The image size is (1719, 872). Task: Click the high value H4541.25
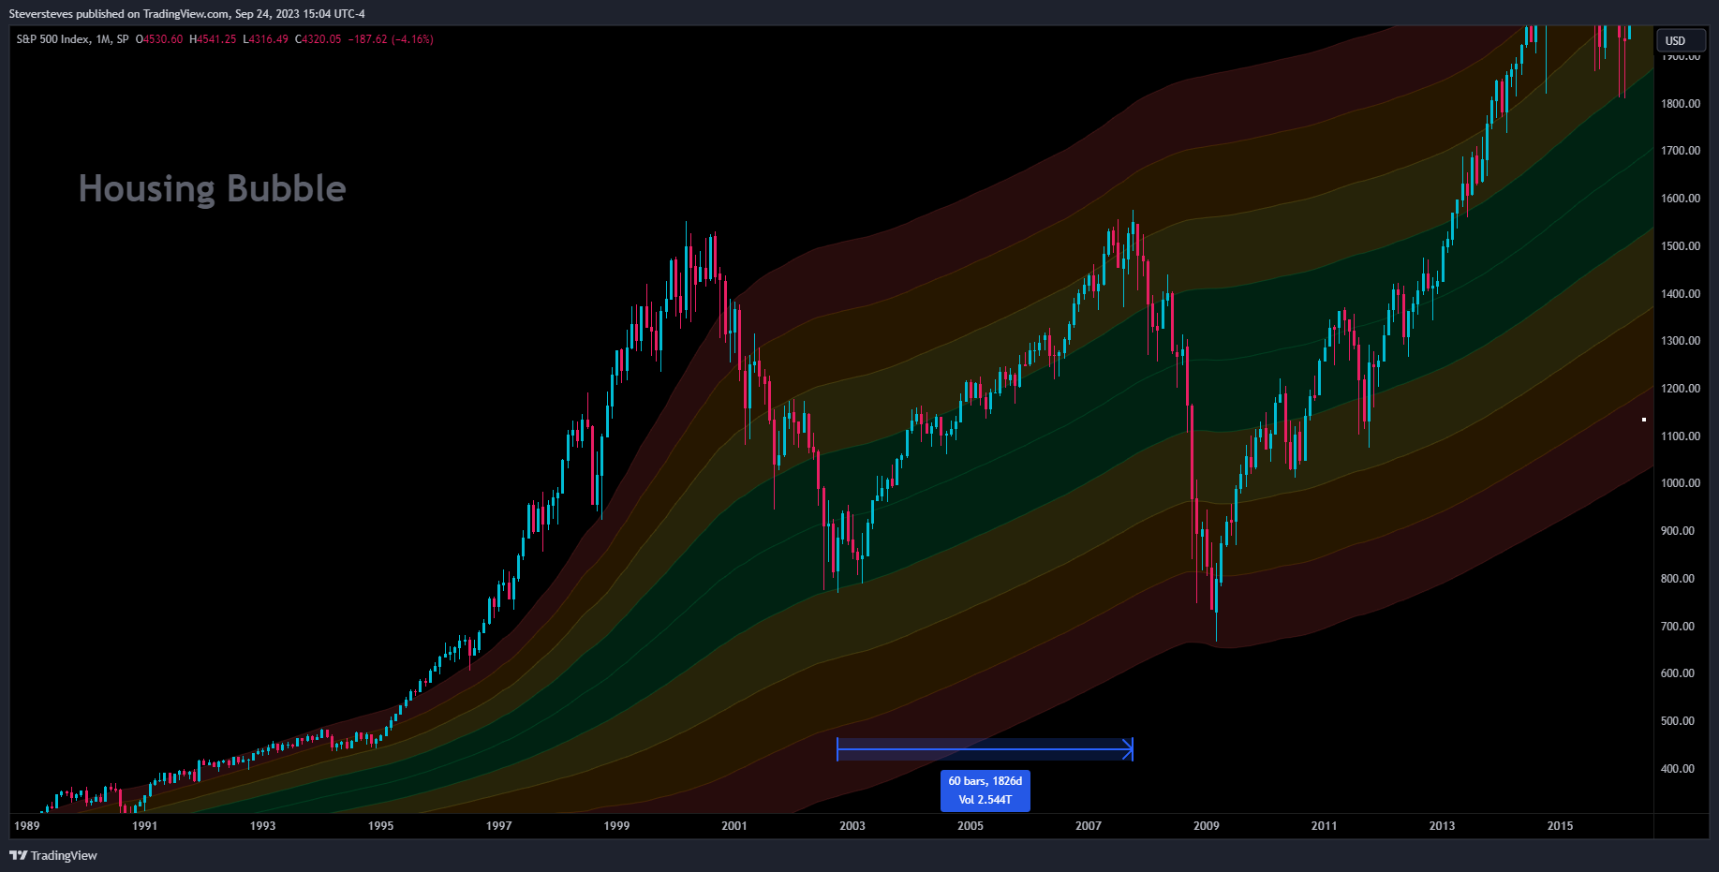213,39
